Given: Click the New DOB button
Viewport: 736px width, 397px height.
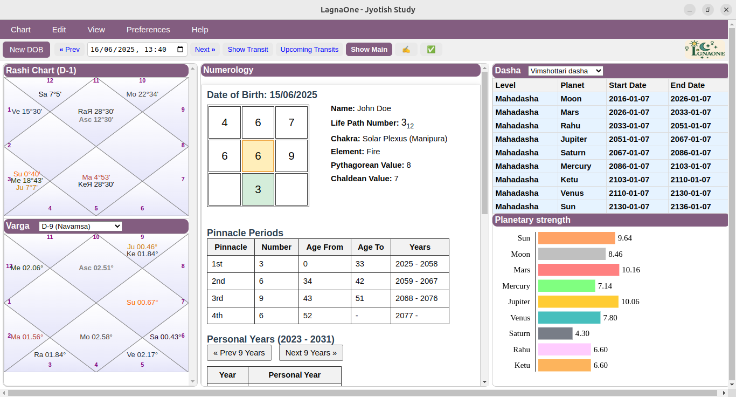Looking at the screenshot, I should (26, 50).
